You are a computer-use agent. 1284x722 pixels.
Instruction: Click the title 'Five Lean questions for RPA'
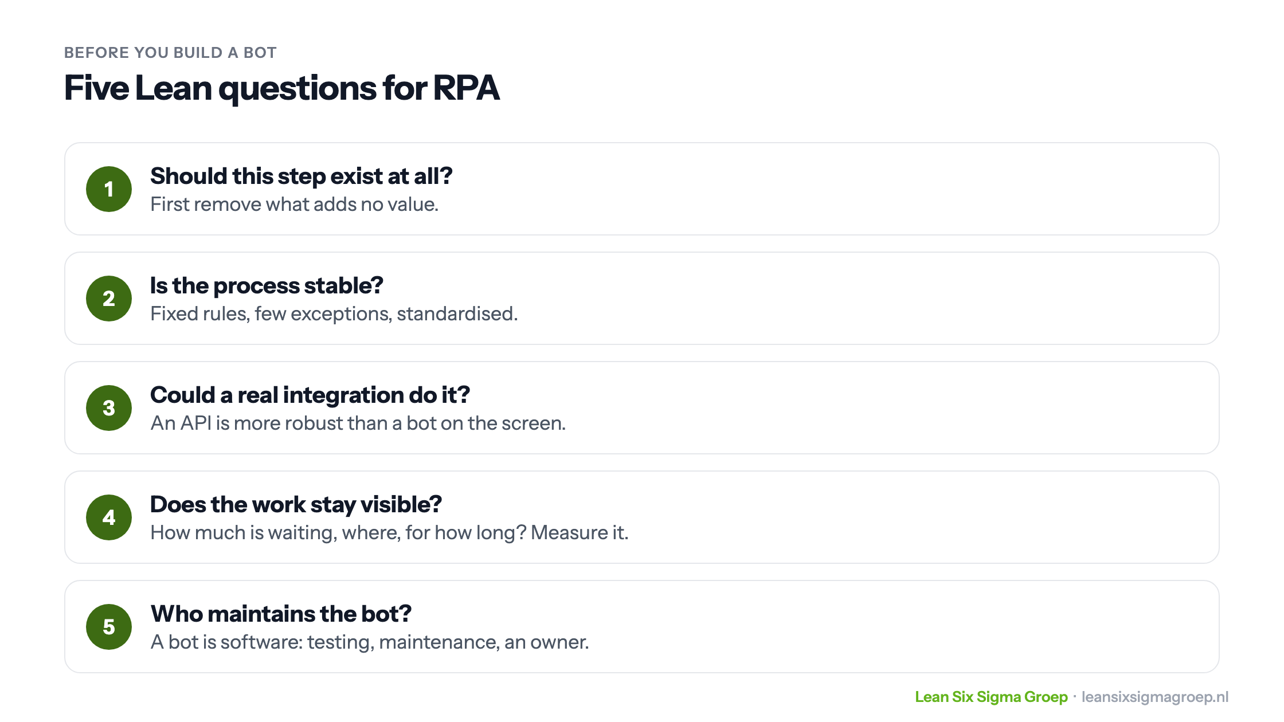[282, 88]
